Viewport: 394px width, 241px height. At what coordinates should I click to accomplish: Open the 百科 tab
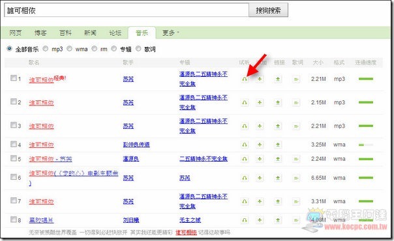(65, 33)
